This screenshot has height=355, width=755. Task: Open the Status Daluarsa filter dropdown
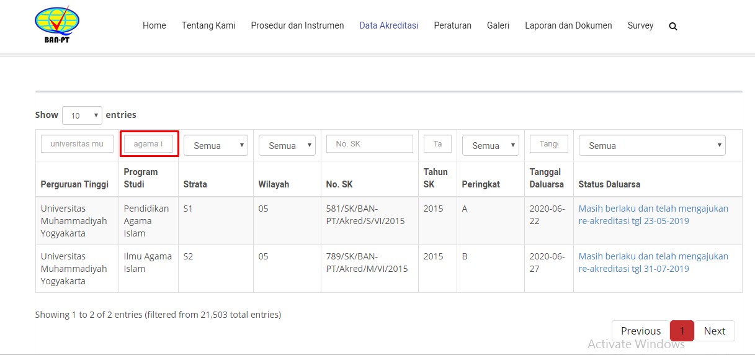652,145
